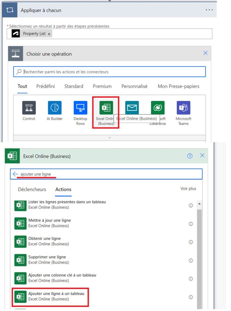
Task: Select the Excel Online (Business) connector icon
Action: pos(106,108)
